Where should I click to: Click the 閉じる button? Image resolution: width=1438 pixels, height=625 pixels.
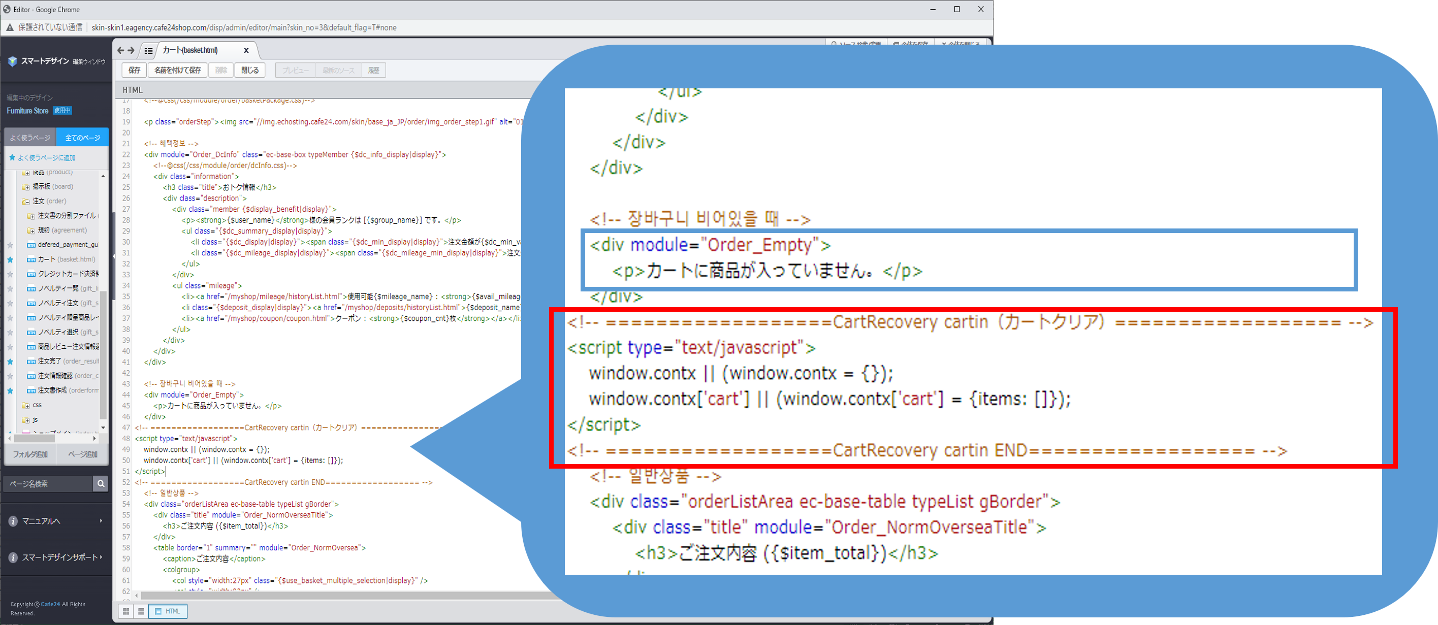click(x=249, y=70)
